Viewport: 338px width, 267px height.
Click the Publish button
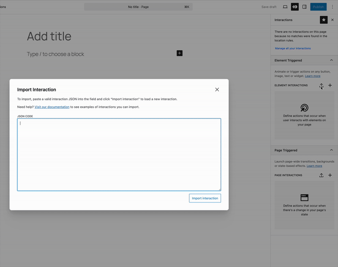318,7
